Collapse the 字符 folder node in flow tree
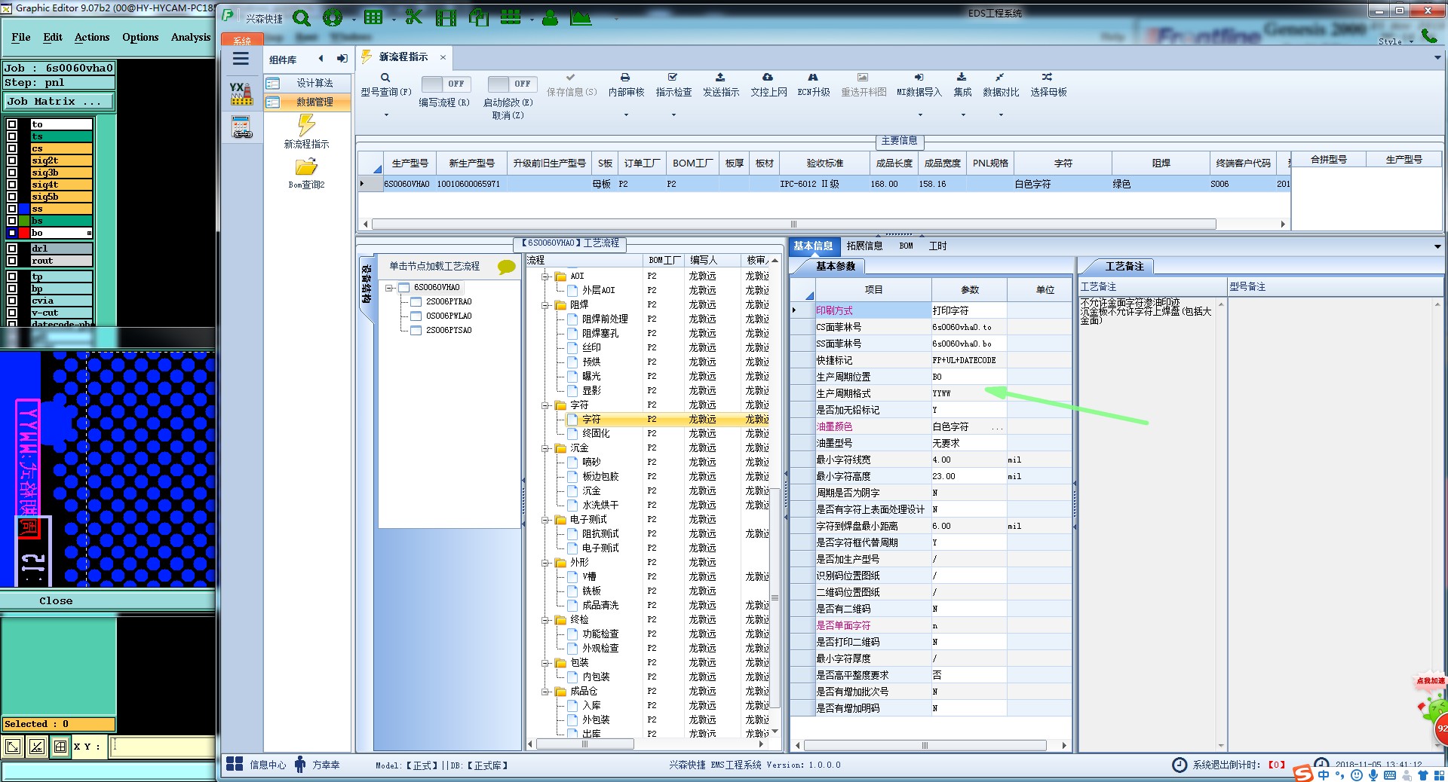1448x782 pixels. click(545, 405)
